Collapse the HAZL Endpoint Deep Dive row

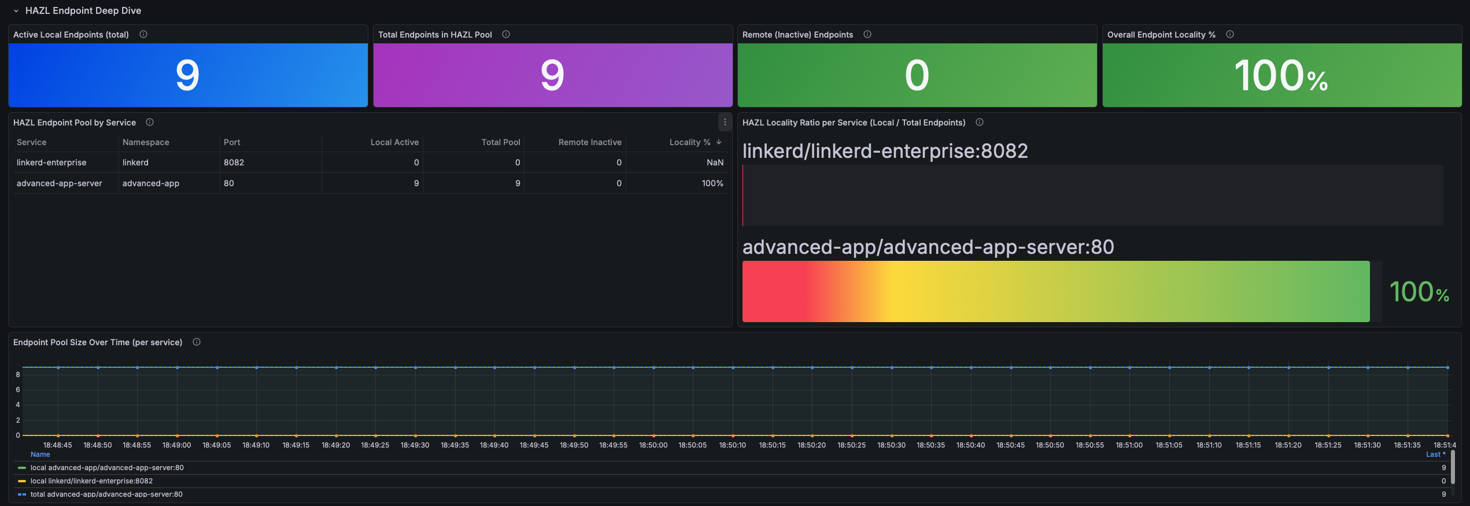point(16,11)
